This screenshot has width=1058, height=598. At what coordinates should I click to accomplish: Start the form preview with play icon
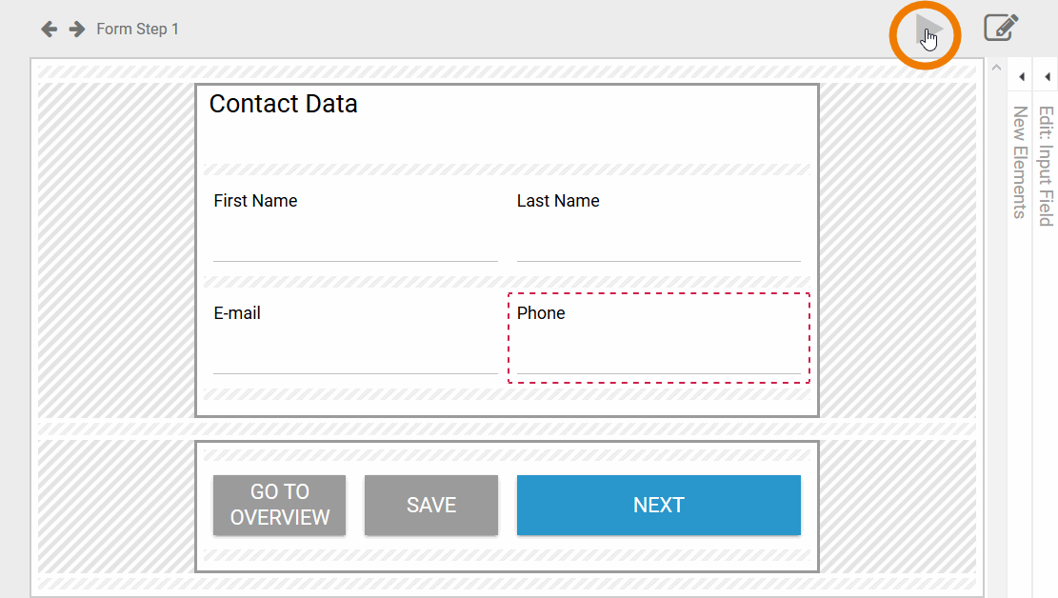tap(928, 33)
